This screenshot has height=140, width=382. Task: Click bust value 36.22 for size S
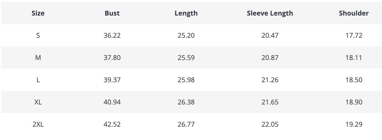(112, 36)
